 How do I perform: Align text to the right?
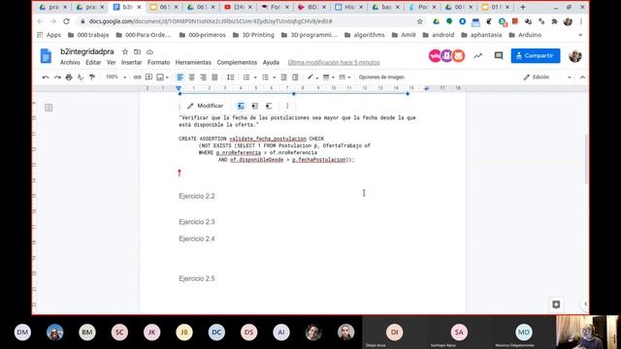click(x=203, y=78)
